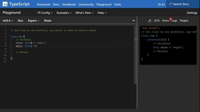Open the Plugins tab
The width and height of the screenshot is (200, 112).
184,21
